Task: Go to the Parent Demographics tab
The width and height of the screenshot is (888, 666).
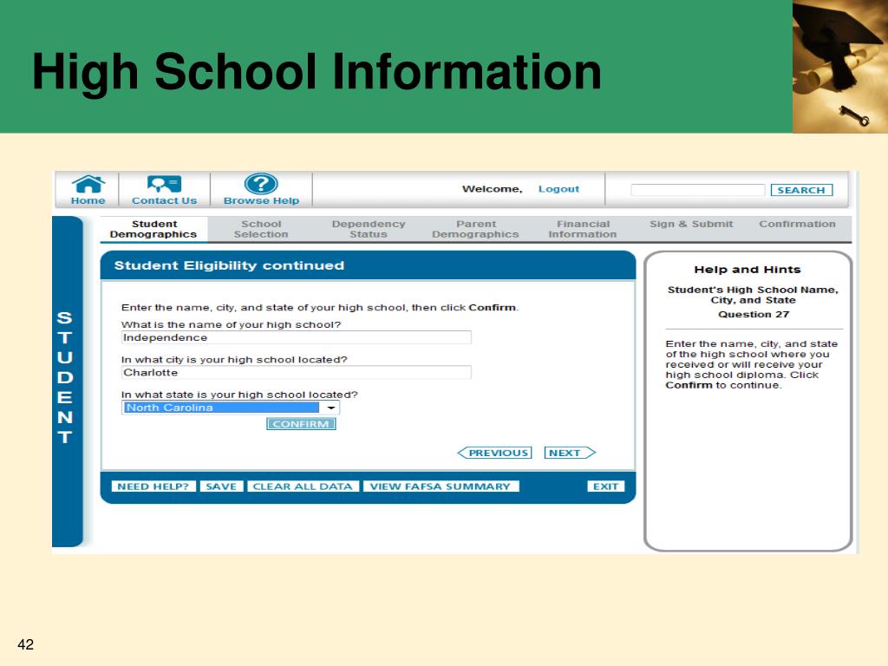Action: click(x=476, y=229)
